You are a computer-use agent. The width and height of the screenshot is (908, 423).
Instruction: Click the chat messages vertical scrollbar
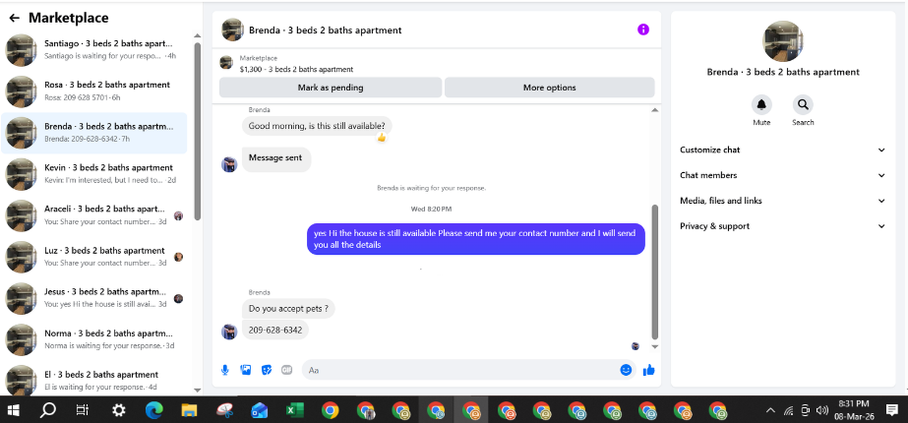pyautogui.click(x=655, y=272)
